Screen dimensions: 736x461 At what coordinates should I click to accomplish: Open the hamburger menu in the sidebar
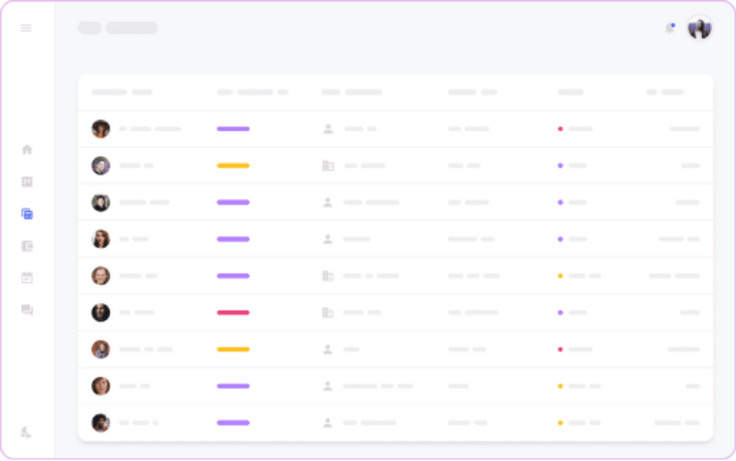tap(26, 28)
